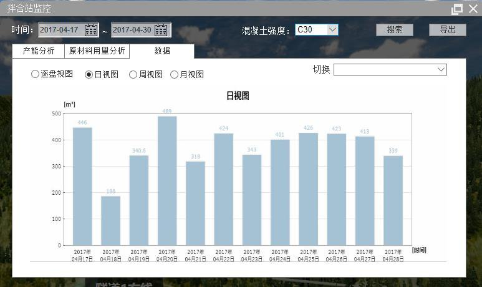Click the 04月21日 bar labeled 318
482x287 pixels.
coord(196,203)
